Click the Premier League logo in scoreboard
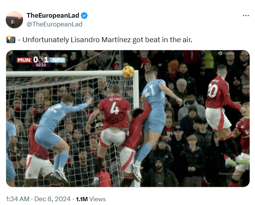The height and width of the screenshot is (205, 255). (41, 60)
